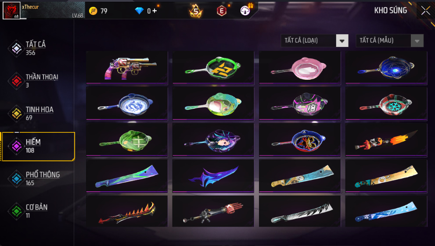Image resolution: width=435 pixels, height=246 pixels.
Task: Expand the Tất Cả (Mẫu) dropdown arrow
Action: click(417, 41)
